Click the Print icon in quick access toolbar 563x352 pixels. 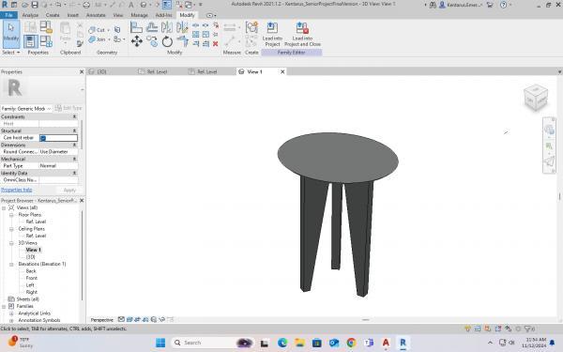point(86,5)
